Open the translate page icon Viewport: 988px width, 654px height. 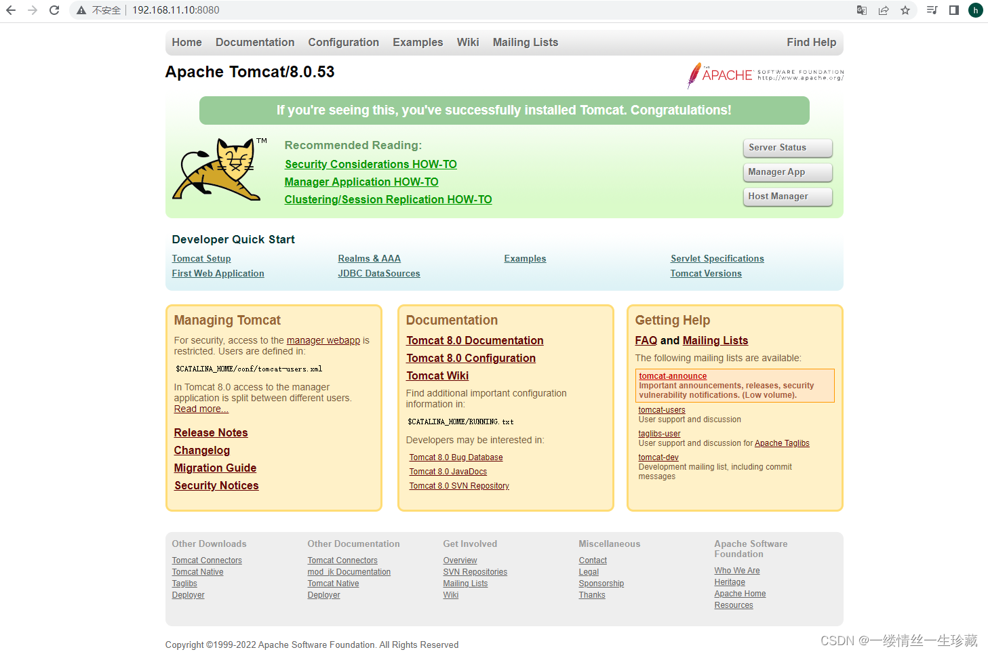(862, 10)
